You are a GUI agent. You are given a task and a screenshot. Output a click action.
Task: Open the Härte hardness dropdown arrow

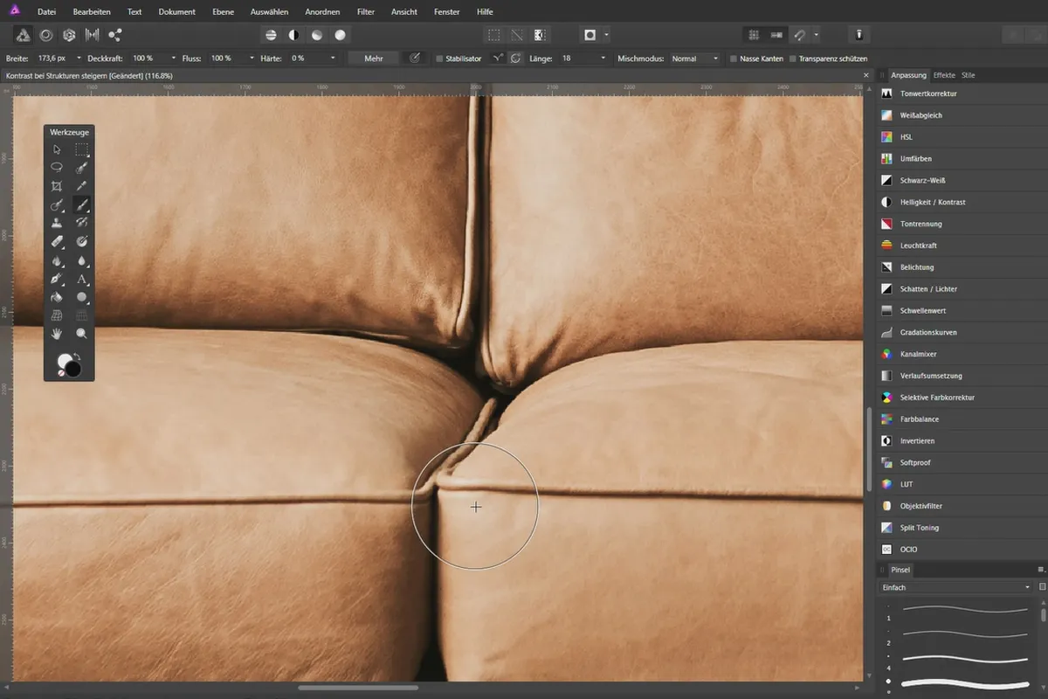click(x=332, y=59)
